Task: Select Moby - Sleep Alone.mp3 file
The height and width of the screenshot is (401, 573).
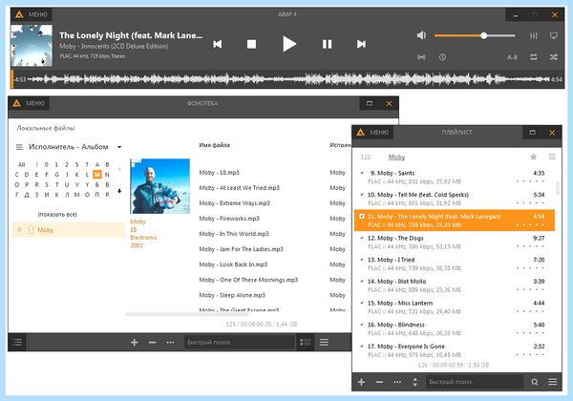Action: (x=232, y=295)
